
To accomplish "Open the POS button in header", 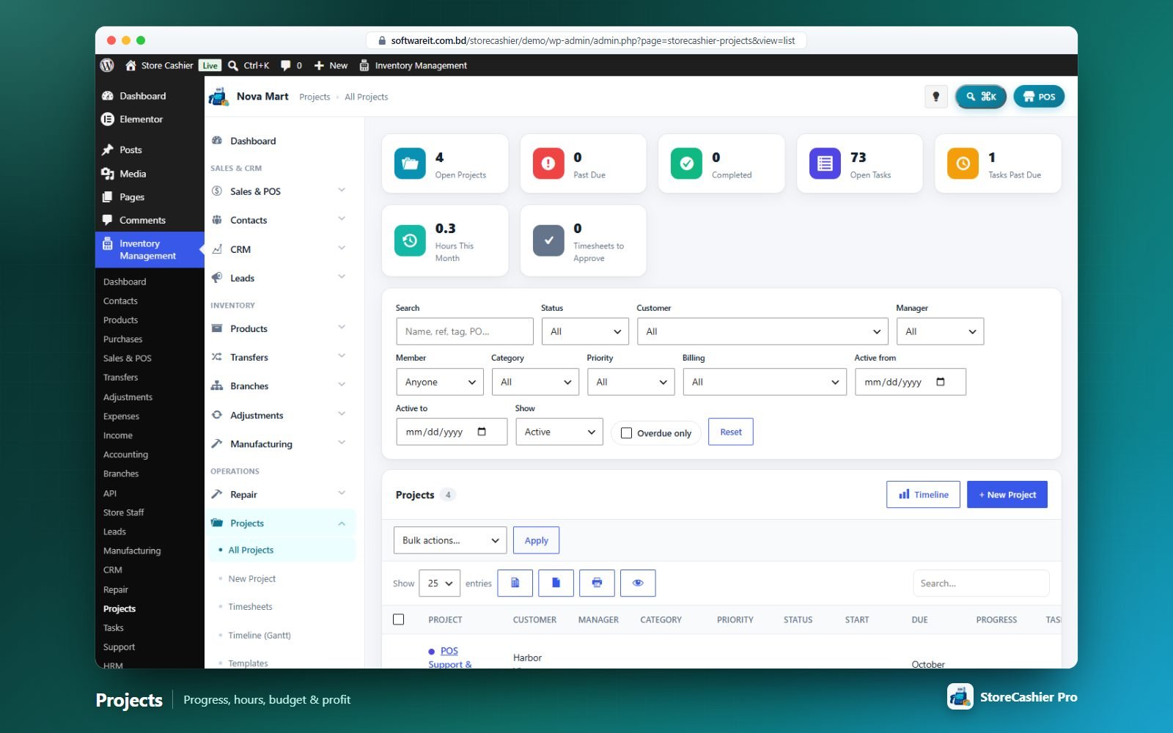I will point(1039,97).
